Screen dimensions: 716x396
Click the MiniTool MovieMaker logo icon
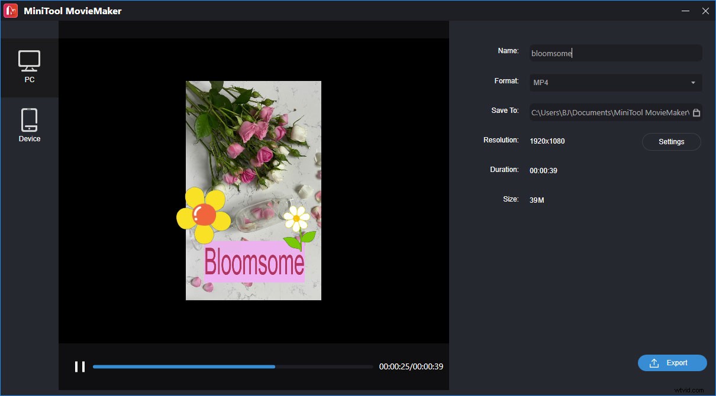click(x=11, y=11)
